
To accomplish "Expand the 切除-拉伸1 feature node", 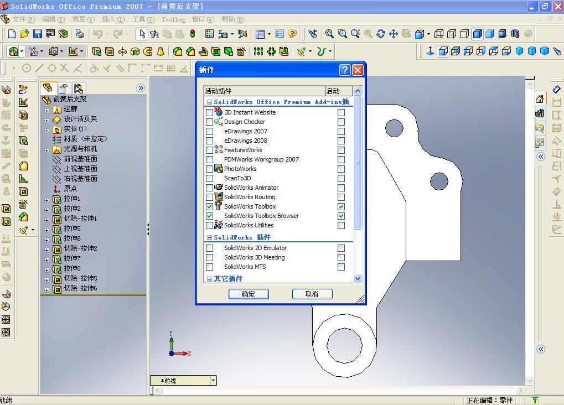I will pos(46,220).
